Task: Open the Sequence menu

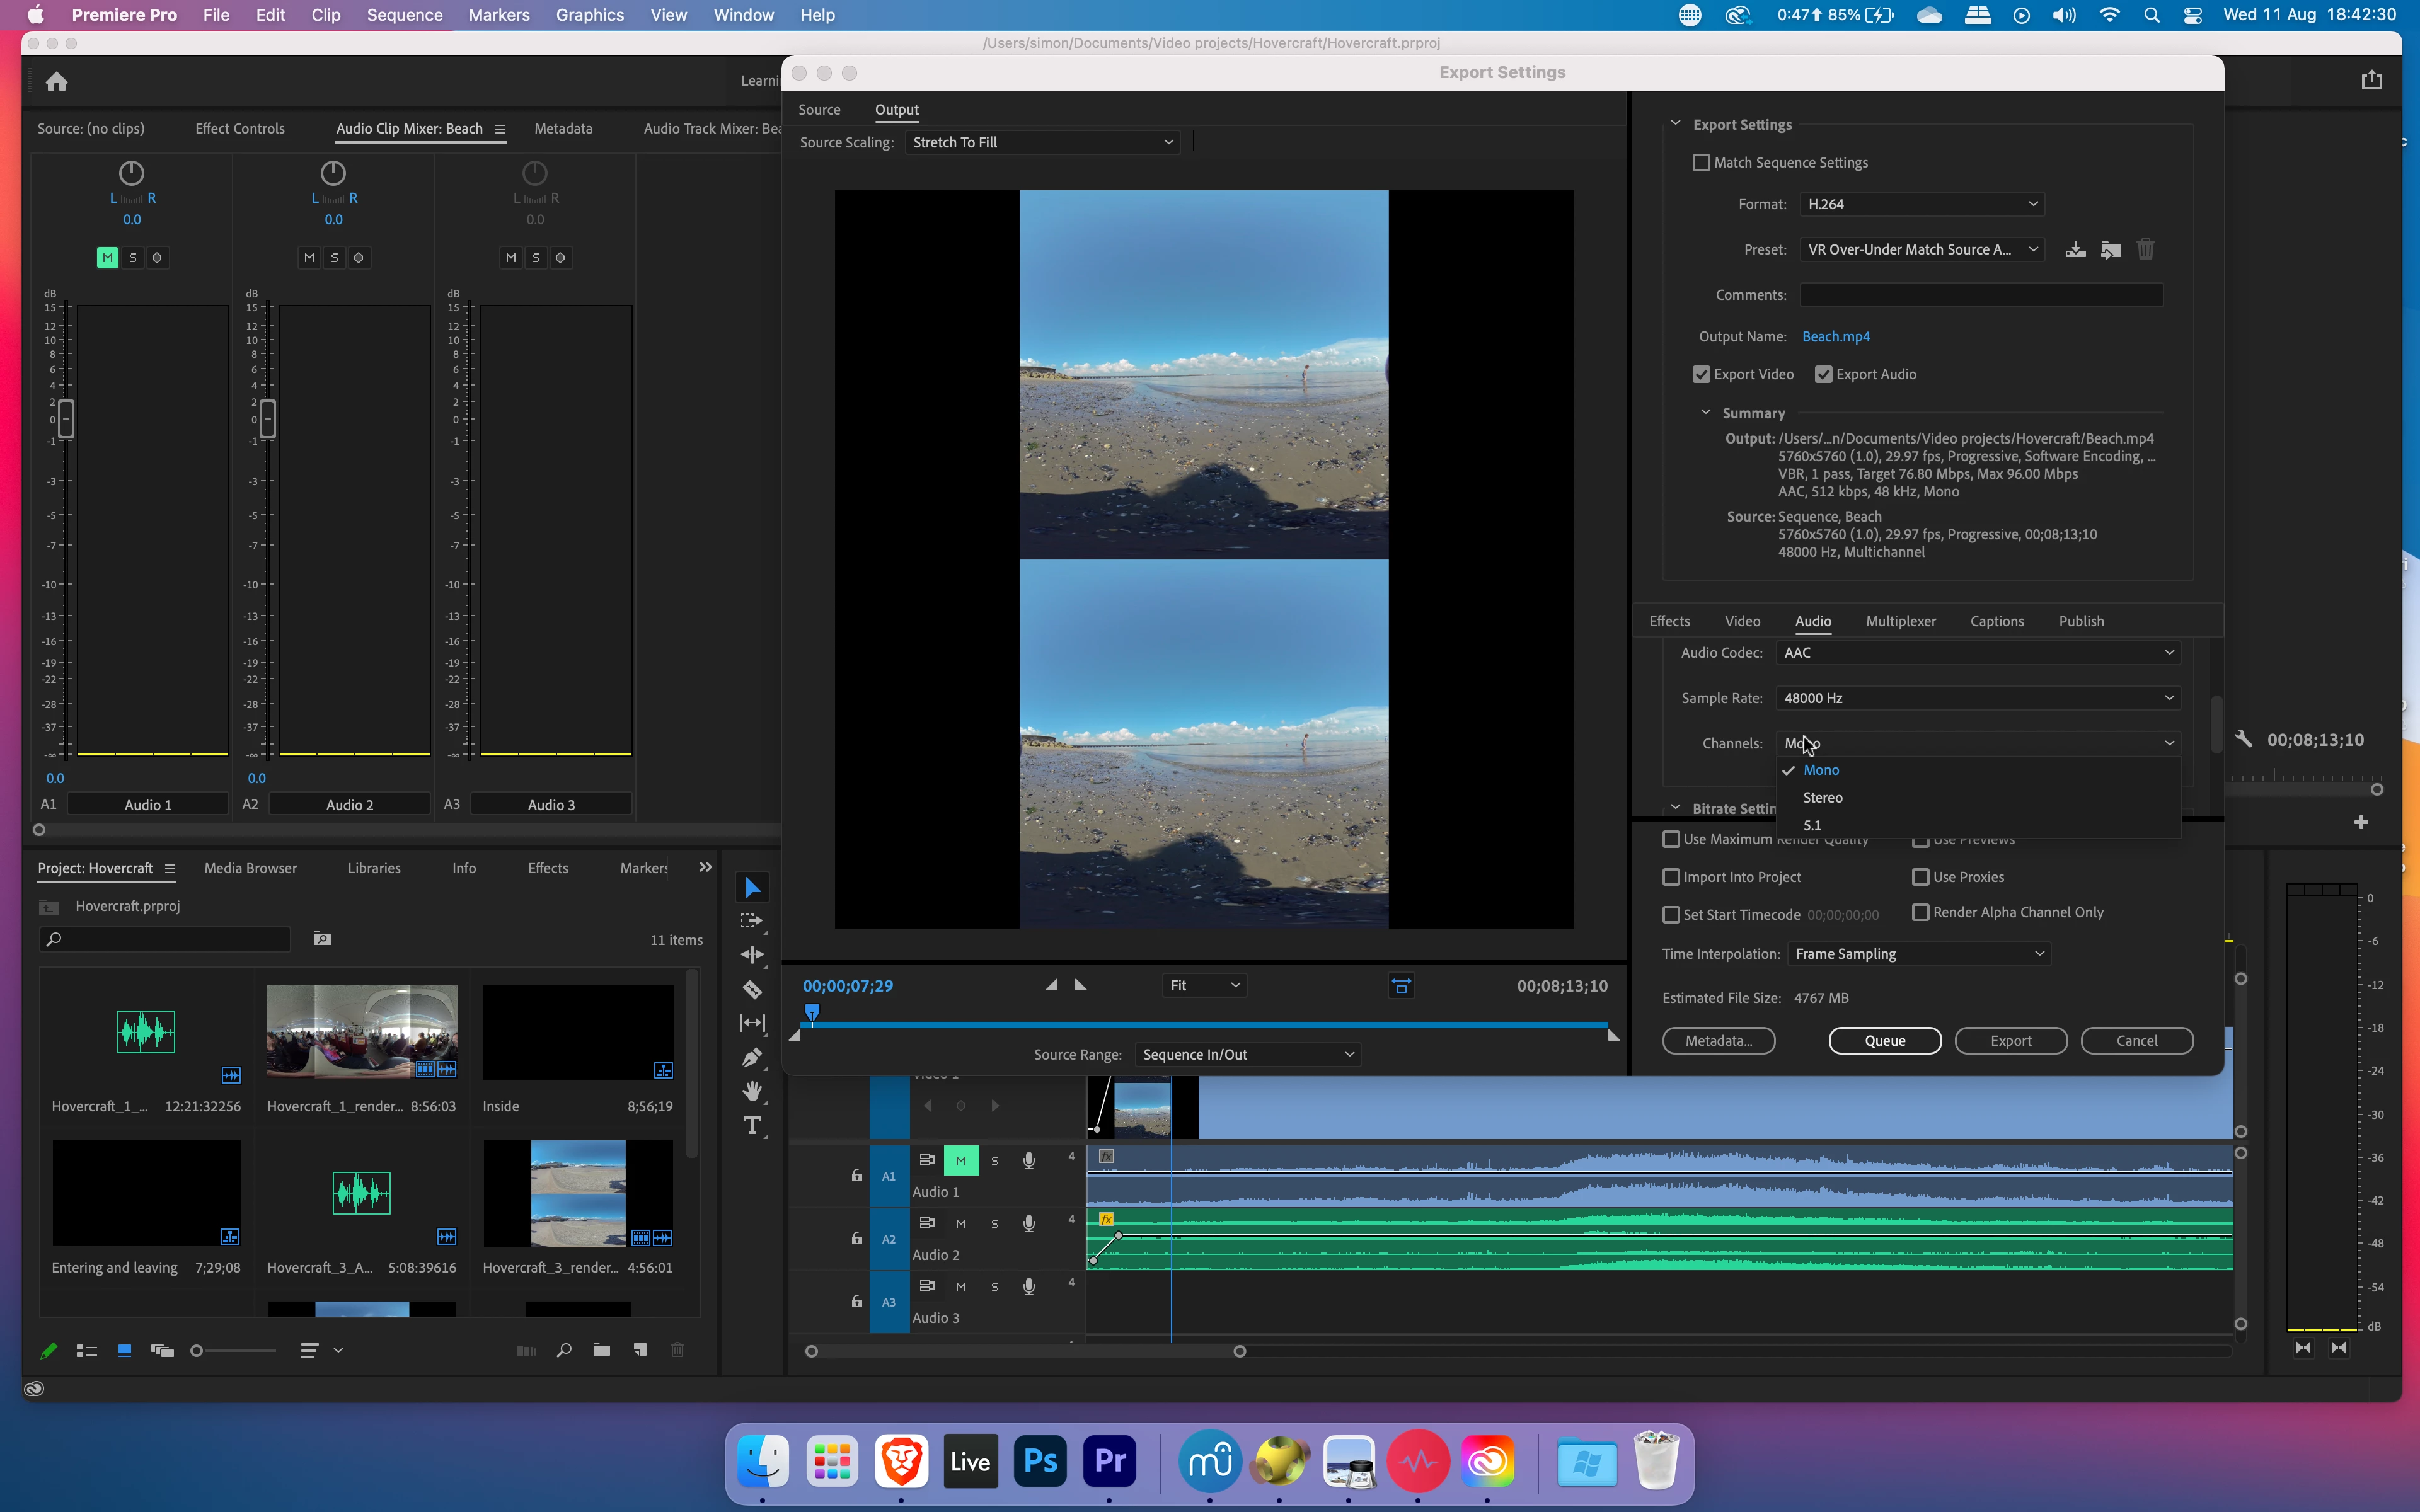Action: (x=404, y=15)
